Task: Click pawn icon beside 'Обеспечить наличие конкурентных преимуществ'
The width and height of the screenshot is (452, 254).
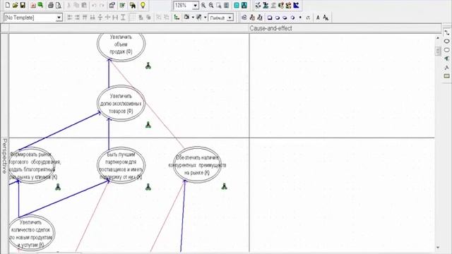Action: pos(225,186)
